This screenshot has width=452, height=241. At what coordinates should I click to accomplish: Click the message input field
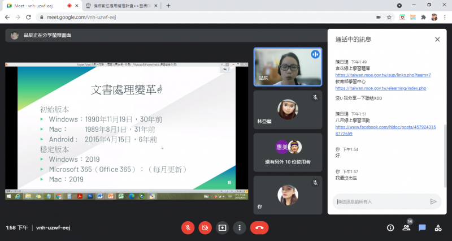pos(379,201)
